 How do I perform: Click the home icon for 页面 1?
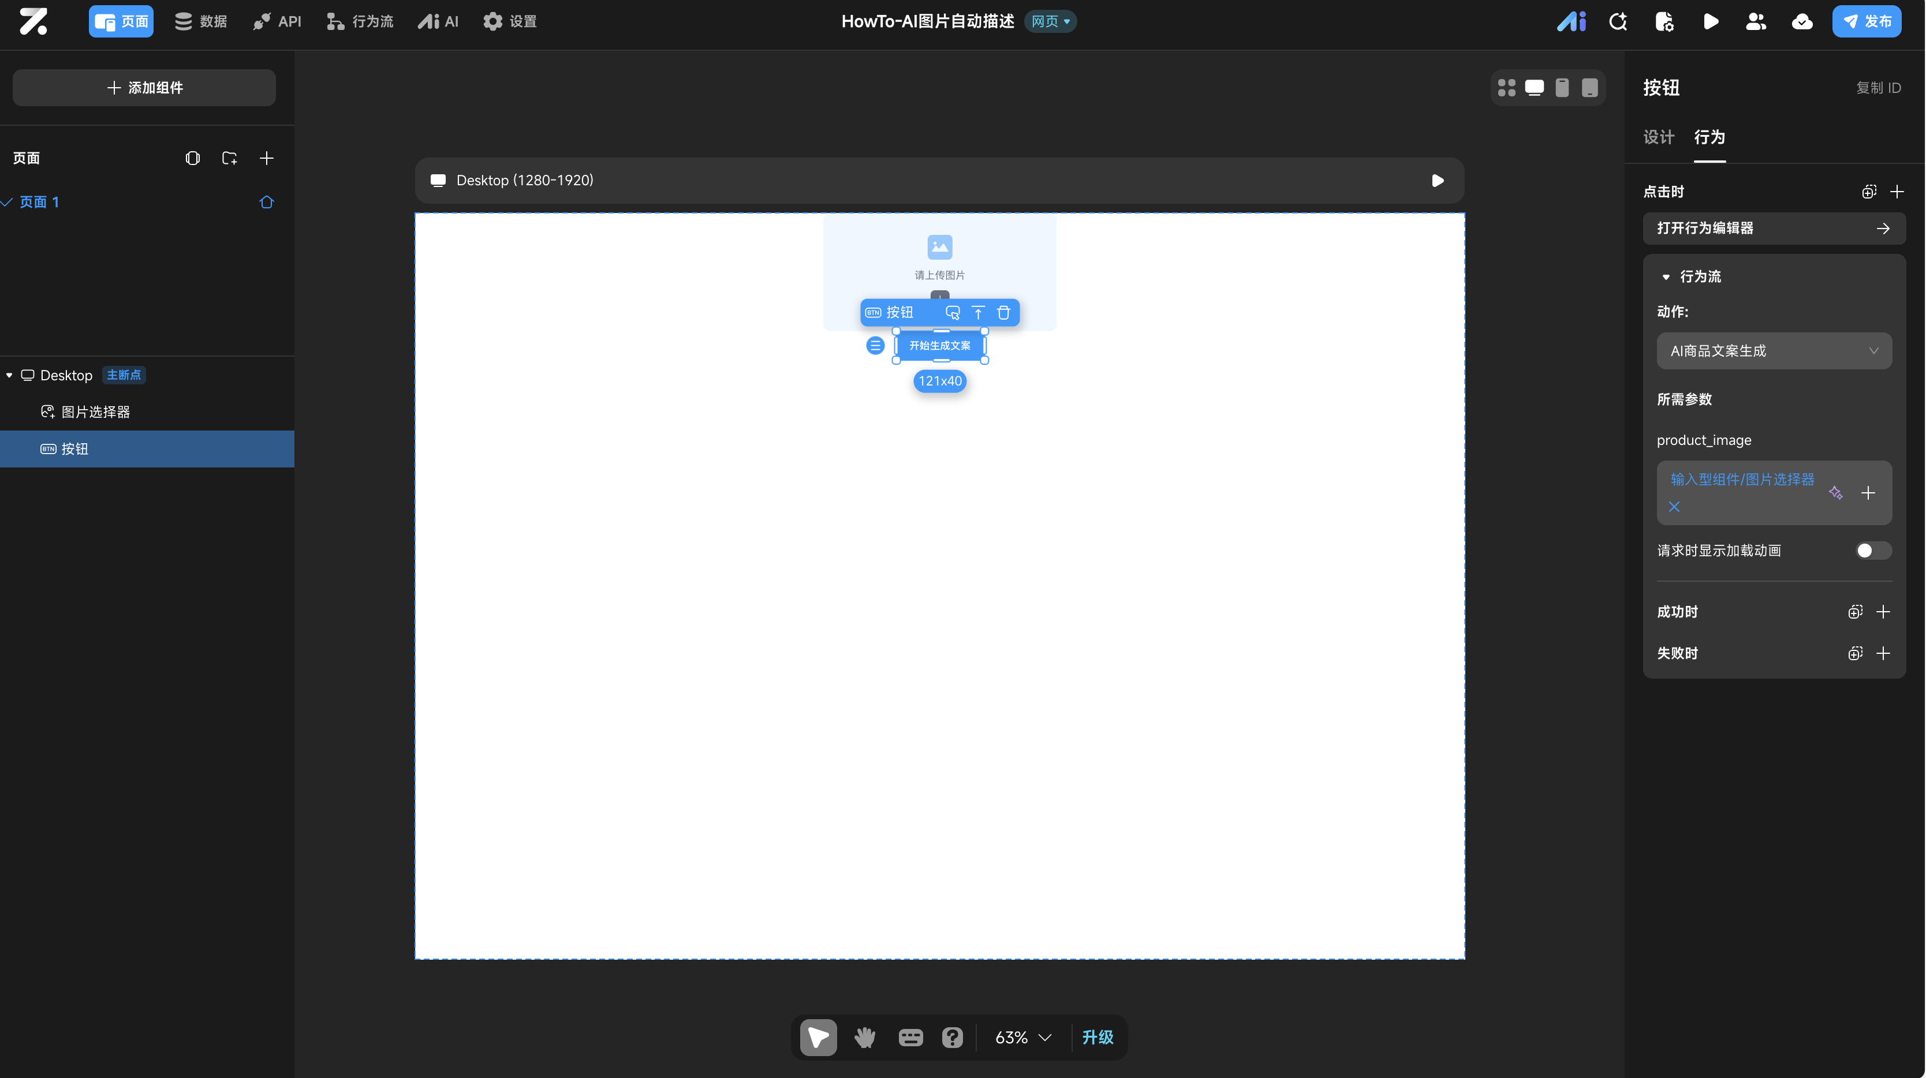point(266,202)
